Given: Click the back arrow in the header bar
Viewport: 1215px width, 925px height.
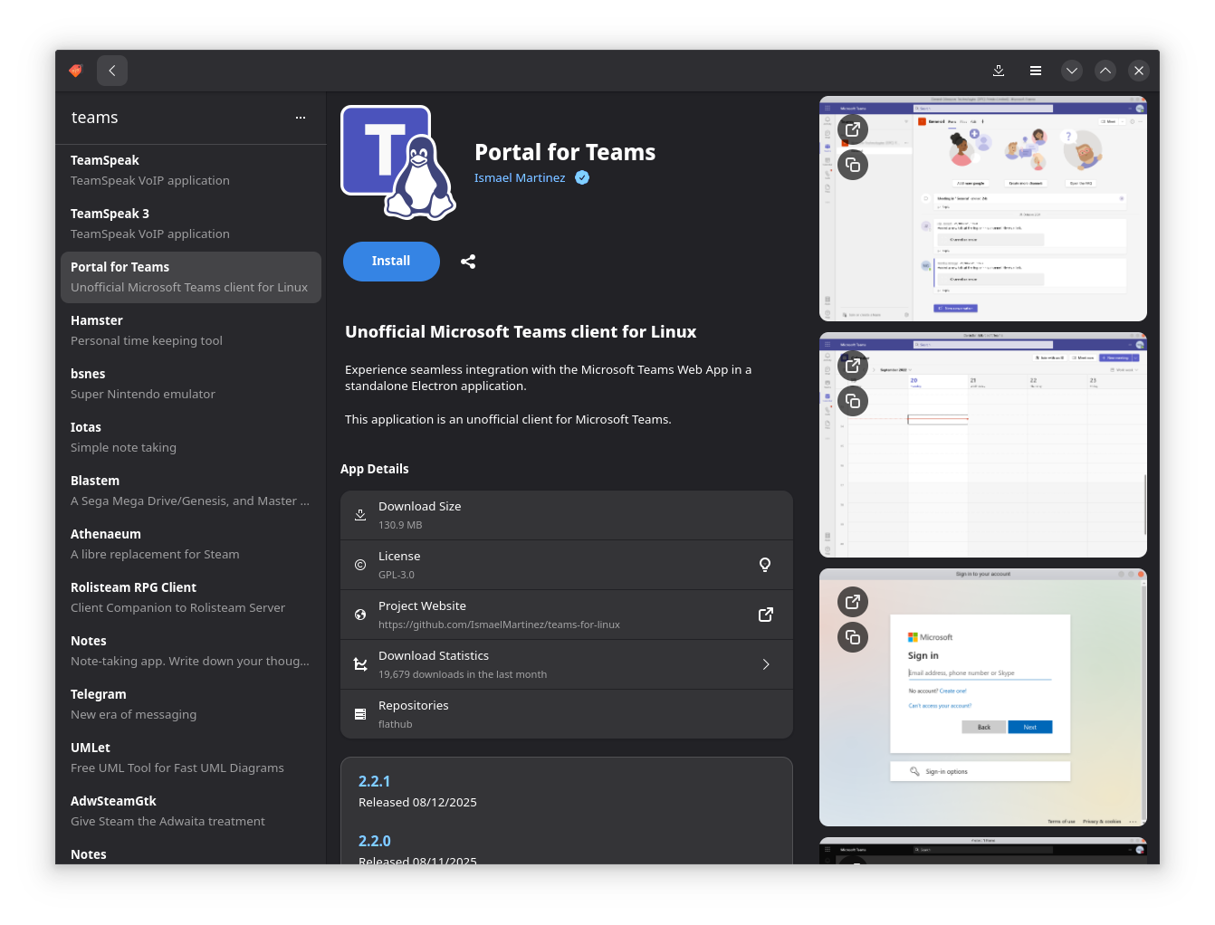Looking at the screenshot, I should coord(112,71).
